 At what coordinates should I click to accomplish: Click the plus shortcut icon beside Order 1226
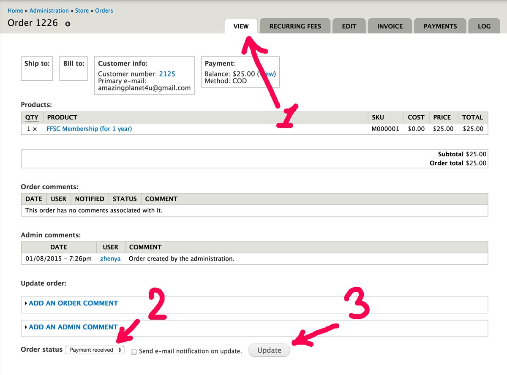68,24
